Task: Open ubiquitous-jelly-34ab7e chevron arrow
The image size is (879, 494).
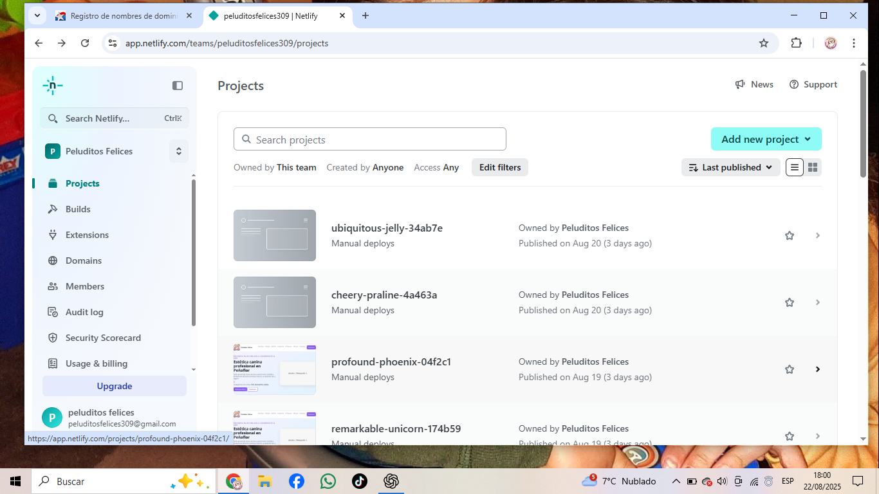Action: [818, 235]
